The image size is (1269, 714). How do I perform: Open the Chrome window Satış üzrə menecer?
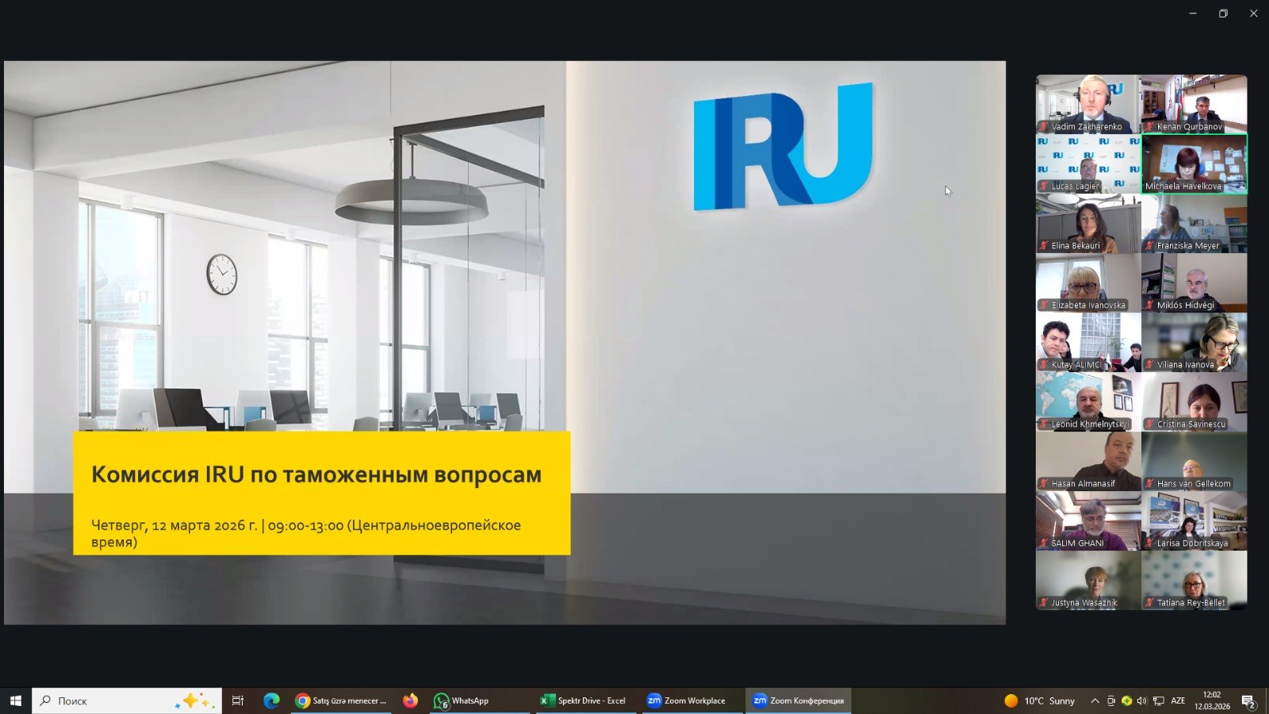pos(341,701)
